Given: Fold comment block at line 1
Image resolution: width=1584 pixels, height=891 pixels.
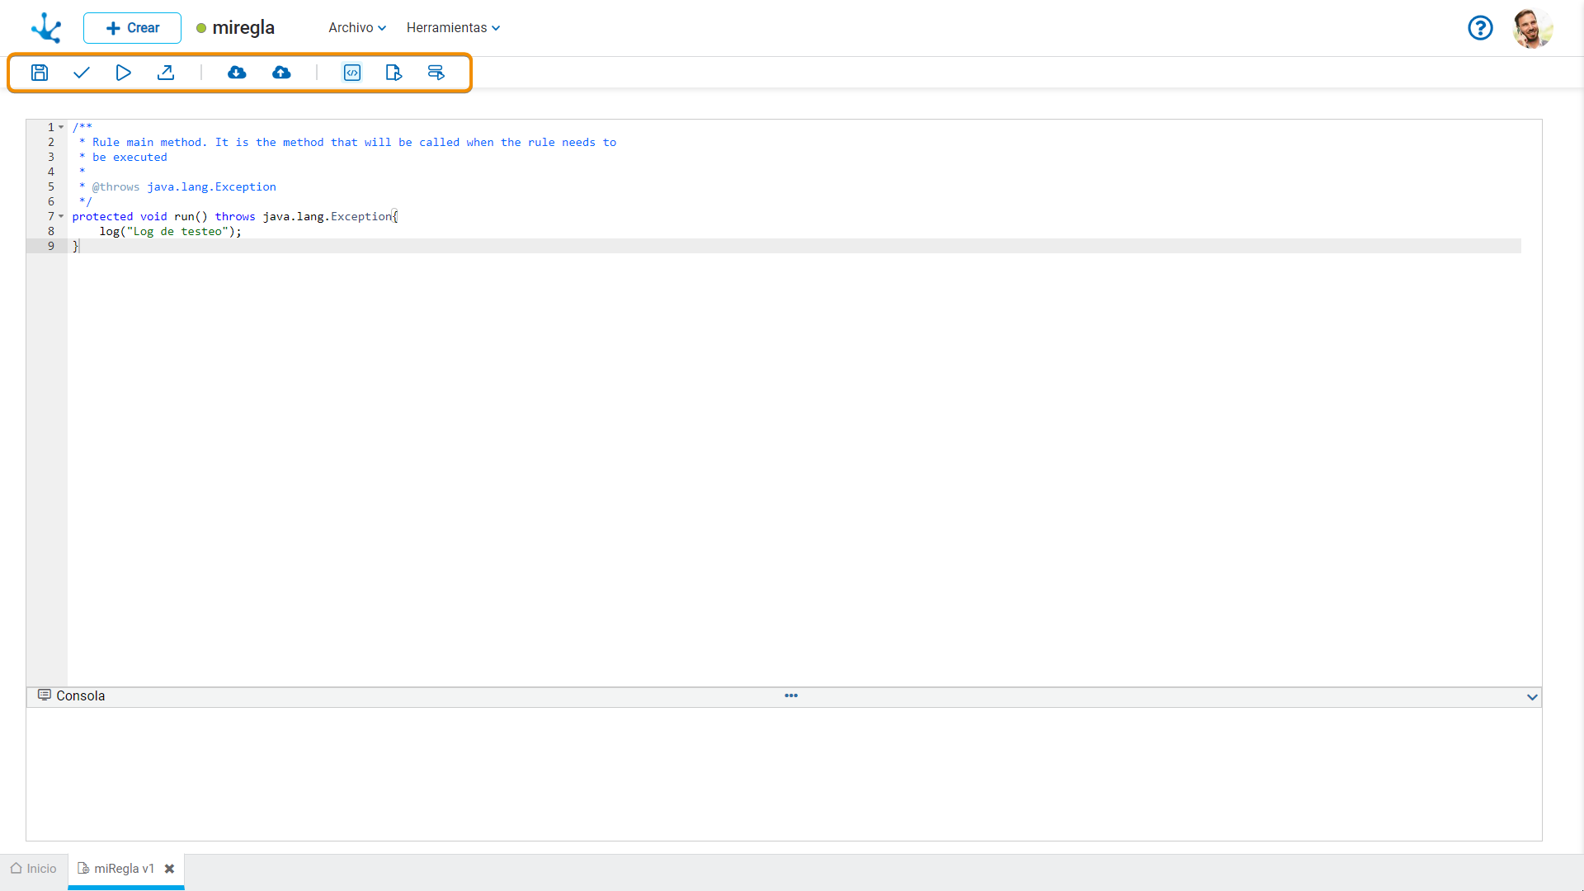Looking at the screenshot, I should click(x=61, y=127).
